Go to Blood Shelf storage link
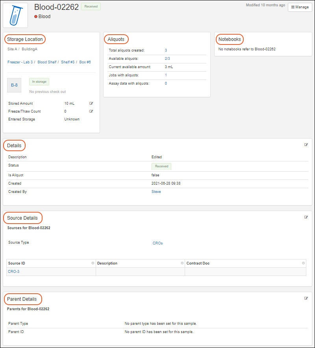This screenshot has height=348, width=315. (x=47, y=62)
